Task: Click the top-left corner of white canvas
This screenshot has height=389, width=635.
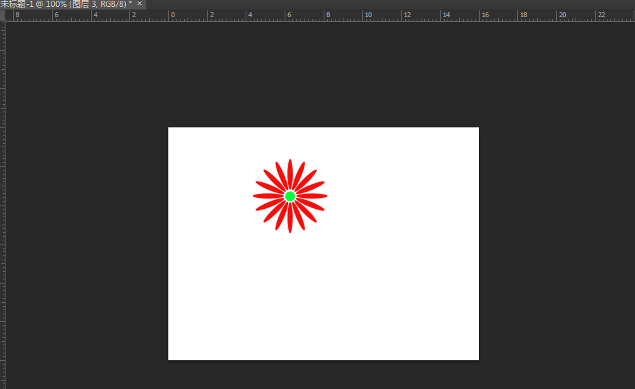Action: click(169, 128)
